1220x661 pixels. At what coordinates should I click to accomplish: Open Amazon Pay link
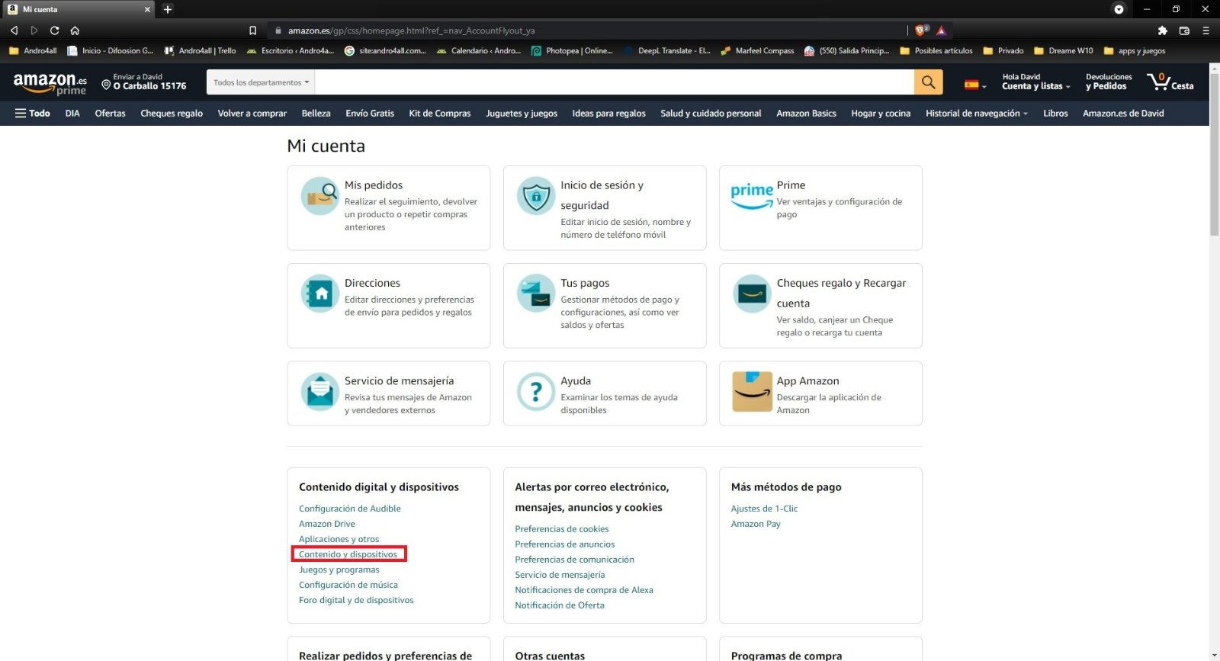755,524
